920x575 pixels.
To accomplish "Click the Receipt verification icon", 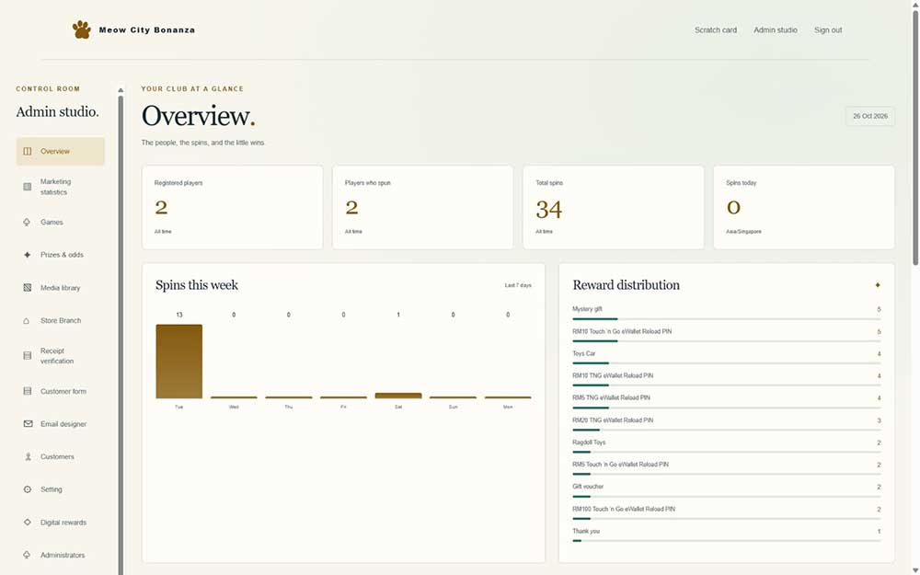I will (27, 355).
